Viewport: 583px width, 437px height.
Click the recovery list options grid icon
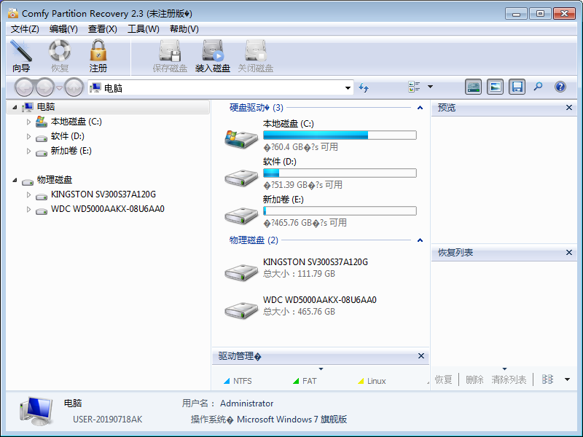coord(547,379)
